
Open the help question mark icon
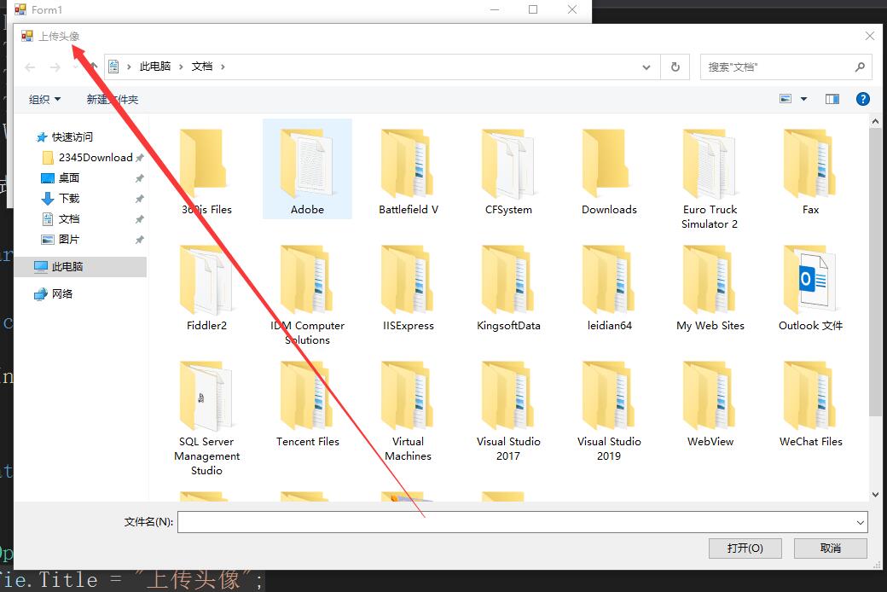pos(862,99)
